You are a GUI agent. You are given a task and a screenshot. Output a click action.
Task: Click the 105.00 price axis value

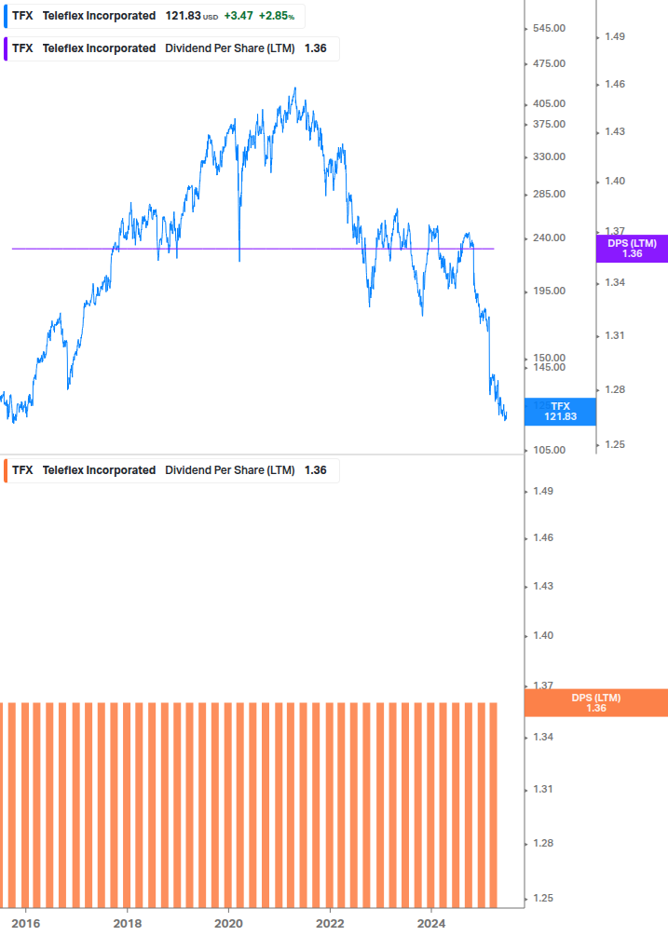coord(549,450)
